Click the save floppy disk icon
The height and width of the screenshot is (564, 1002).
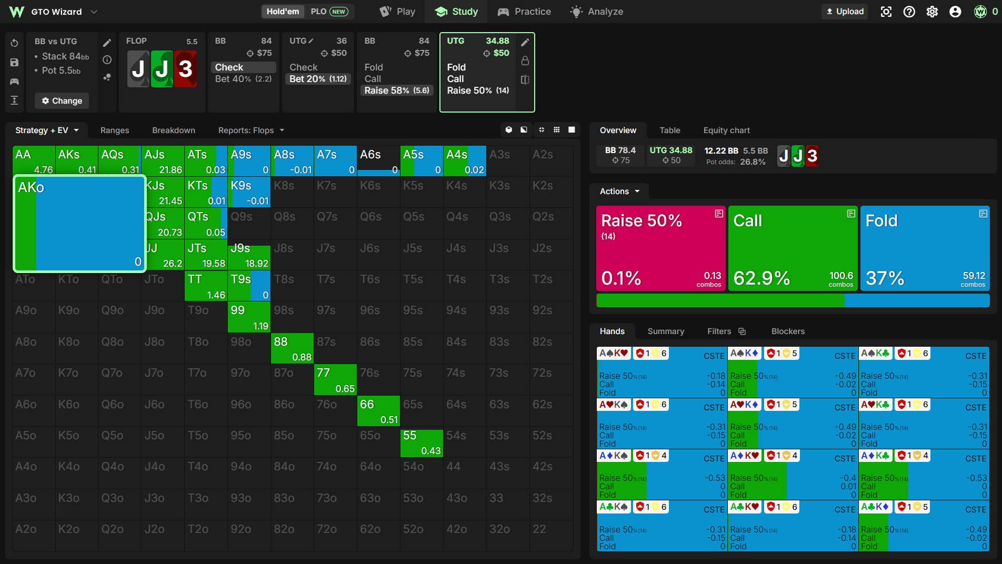click(14, 62)
